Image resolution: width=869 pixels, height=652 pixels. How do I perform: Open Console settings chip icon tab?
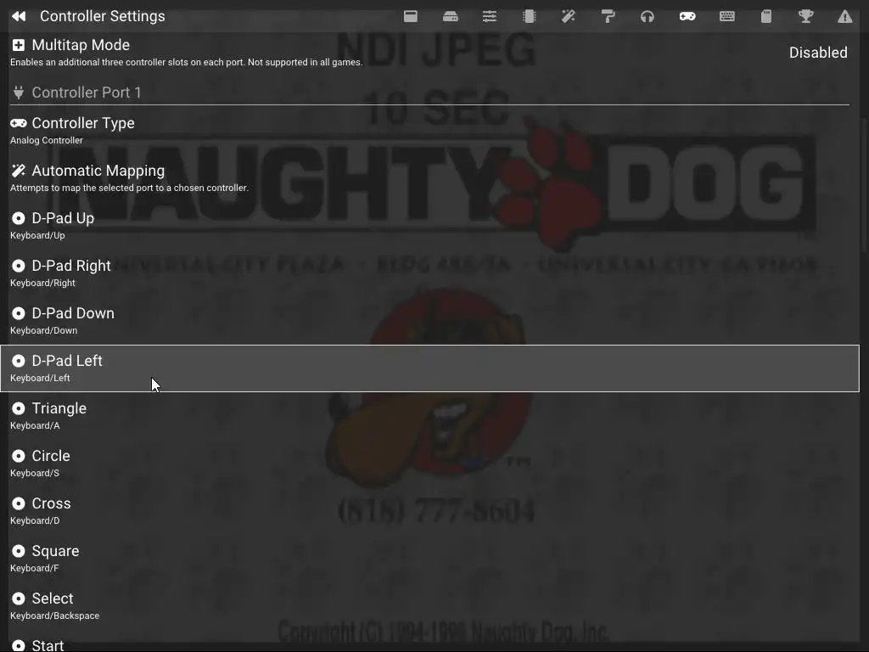click(530, 16)
